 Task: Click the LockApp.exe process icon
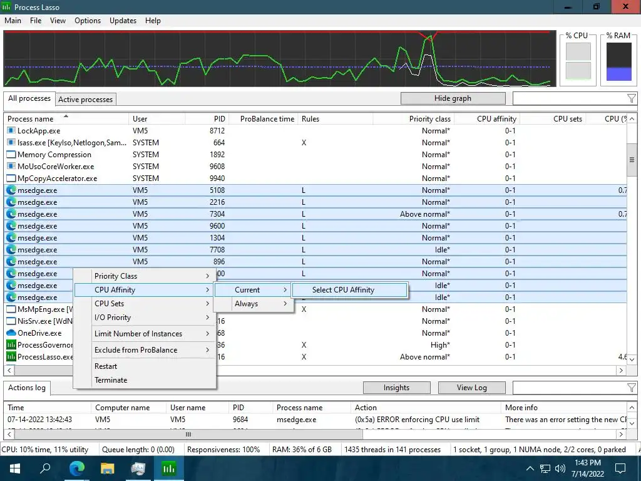(11, 131)
